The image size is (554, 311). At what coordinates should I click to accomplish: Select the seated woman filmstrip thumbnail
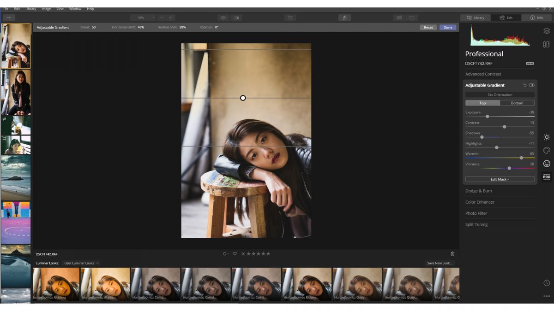pos(16,92)
